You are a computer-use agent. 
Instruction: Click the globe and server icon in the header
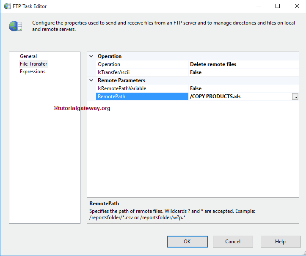(x=15, y=26)
